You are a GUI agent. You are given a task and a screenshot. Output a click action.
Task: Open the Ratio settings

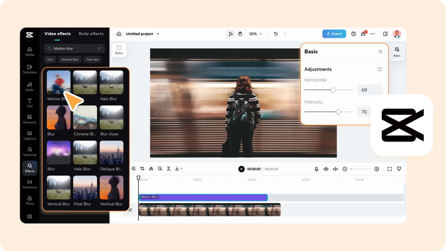pyautogui.click(x=119, y=50)
